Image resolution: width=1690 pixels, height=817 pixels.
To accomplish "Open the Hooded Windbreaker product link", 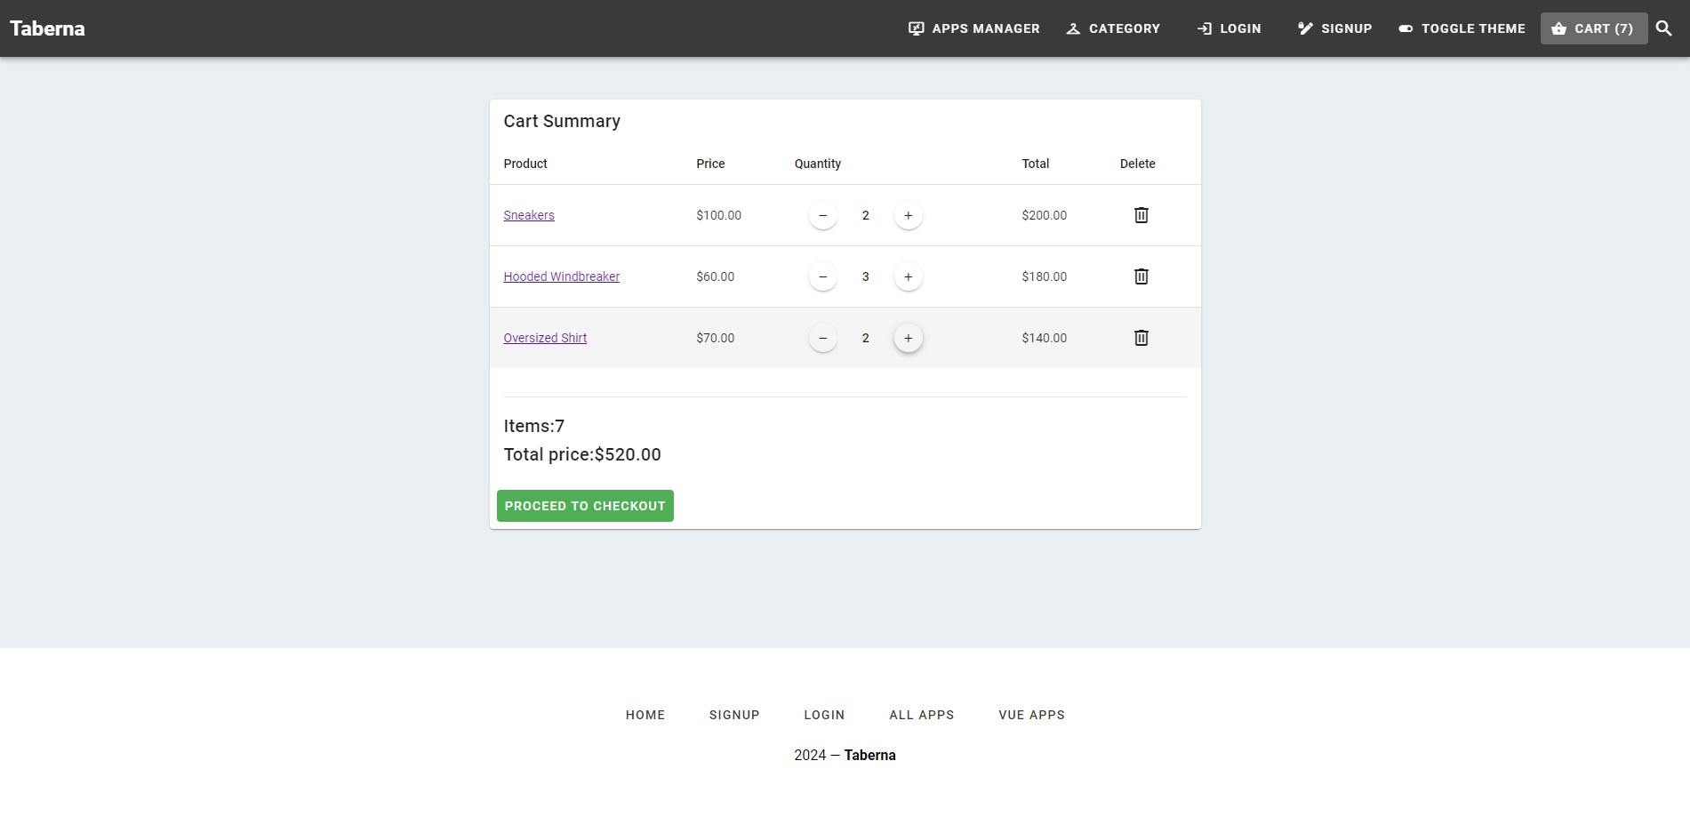I will (x=561, y=276).
